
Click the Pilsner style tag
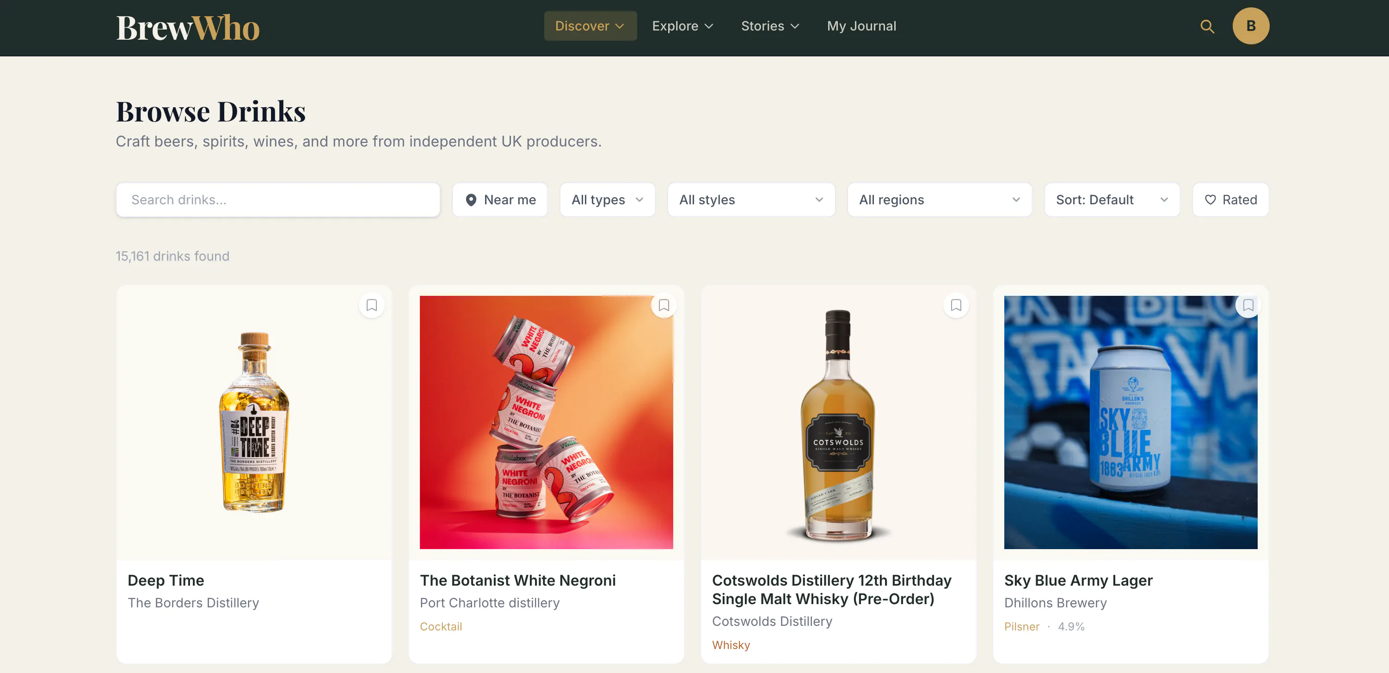pos(1021,627)
